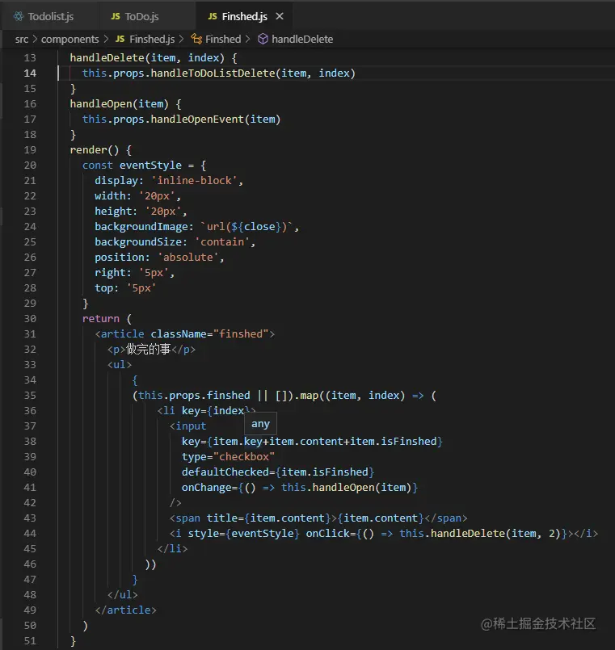Screen dimensions: 615x650
Task: Click the JS icon on Finshed.js tab
Action: [213, 17]
